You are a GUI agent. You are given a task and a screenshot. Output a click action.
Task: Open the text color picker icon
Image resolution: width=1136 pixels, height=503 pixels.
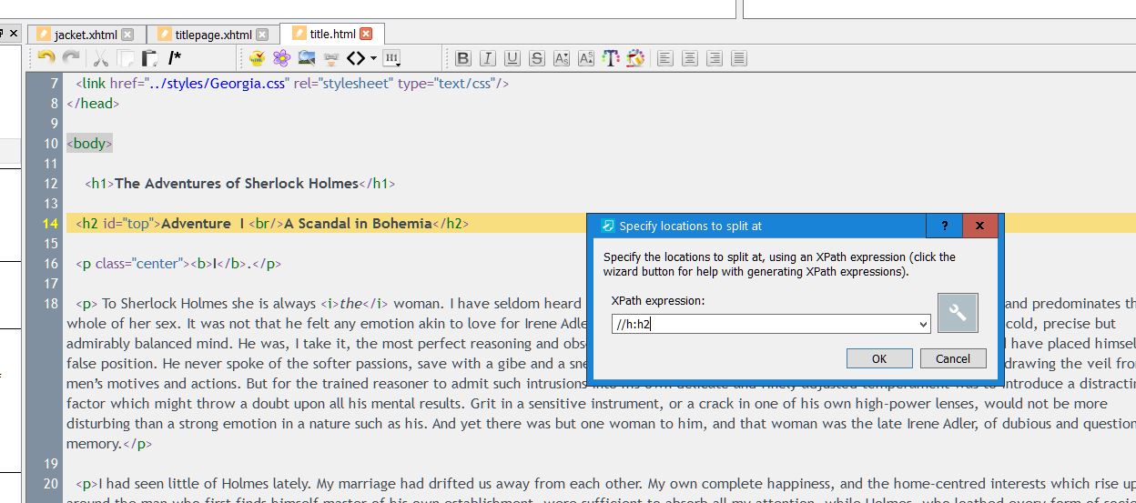(x=611, y=58)
